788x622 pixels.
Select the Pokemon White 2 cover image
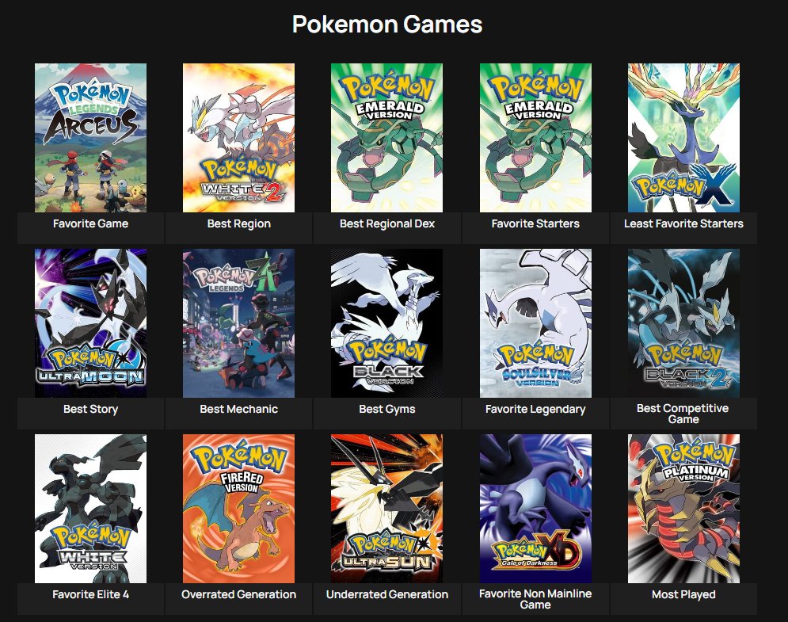[x=238, y=138]
